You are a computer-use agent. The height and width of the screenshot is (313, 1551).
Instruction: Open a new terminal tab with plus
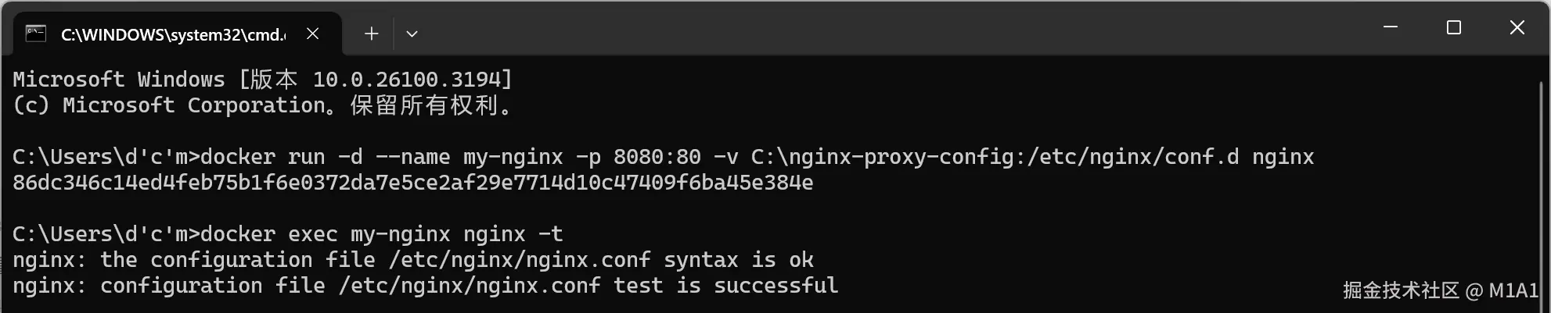[x=372, y=34]
